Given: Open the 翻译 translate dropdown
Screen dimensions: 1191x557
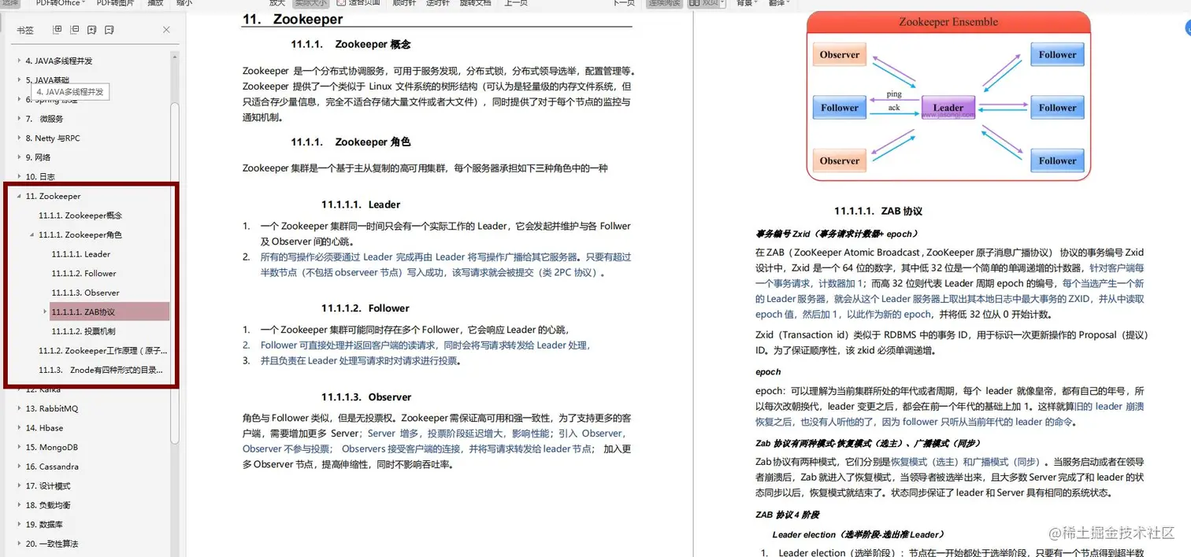Looking at the screenshot, I should pyautogui.click(x=778, y=3).
